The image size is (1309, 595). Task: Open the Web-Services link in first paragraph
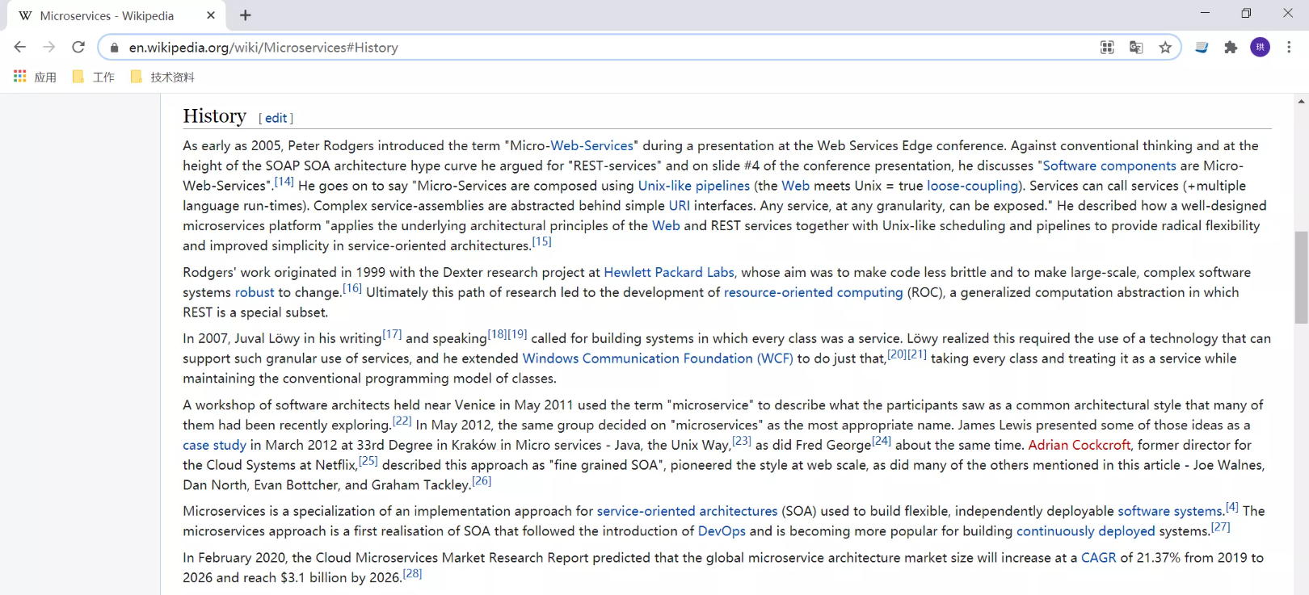[x=591, y=145]
